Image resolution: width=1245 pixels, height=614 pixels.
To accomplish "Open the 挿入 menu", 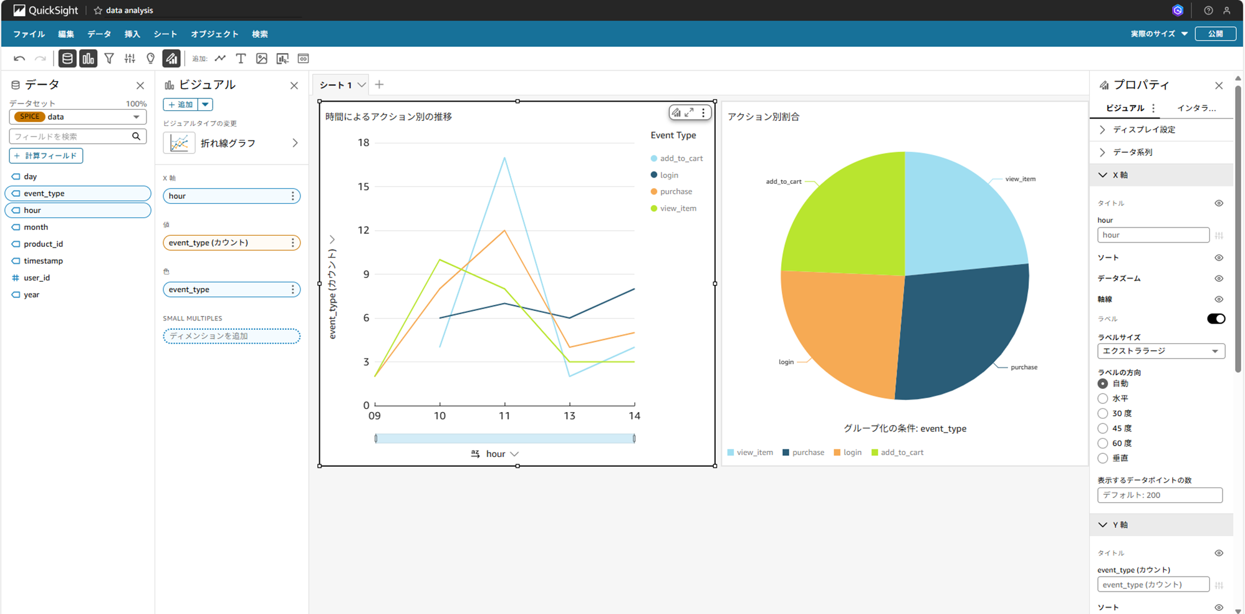I will 132,34.
